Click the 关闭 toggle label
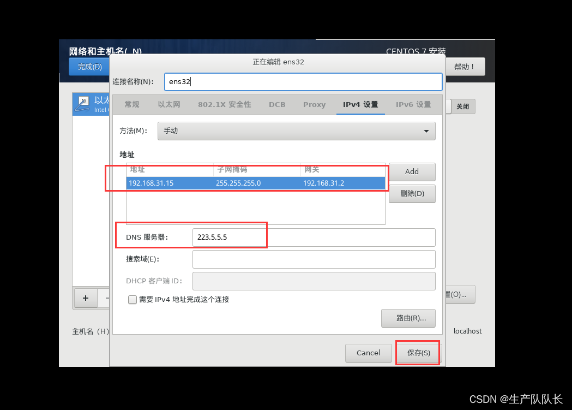The image size is (572, 410). [x=463, y=106]
